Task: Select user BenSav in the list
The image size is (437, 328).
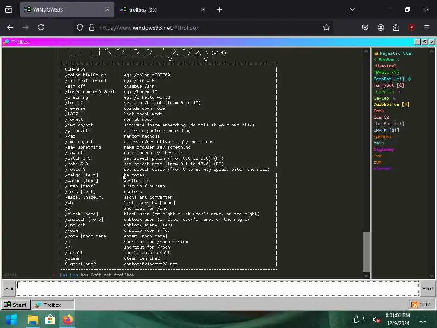Action: [387, 60]
